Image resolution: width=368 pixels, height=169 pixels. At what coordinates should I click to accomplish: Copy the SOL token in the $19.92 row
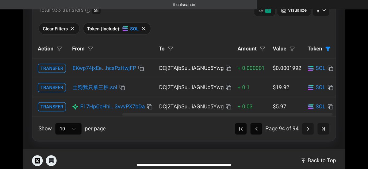click(330, 88)
